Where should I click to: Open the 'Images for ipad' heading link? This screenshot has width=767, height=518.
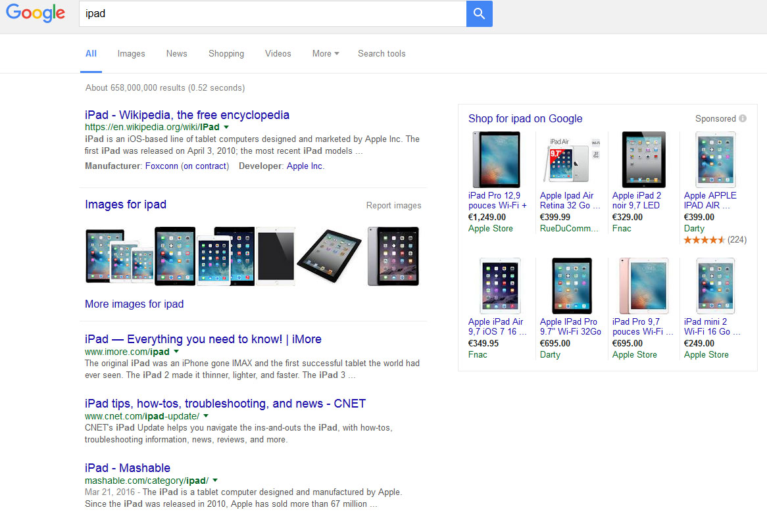click(126, 204)
